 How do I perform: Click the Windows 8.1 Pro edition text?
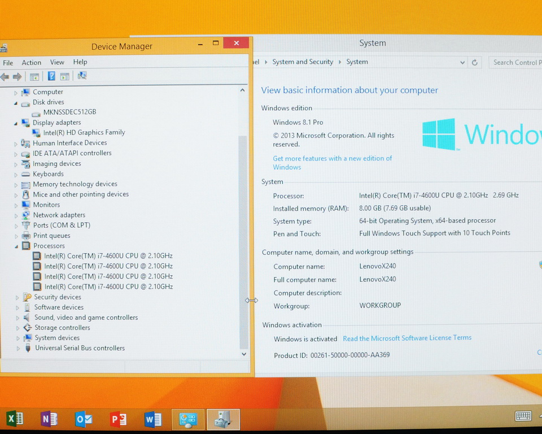298,122
